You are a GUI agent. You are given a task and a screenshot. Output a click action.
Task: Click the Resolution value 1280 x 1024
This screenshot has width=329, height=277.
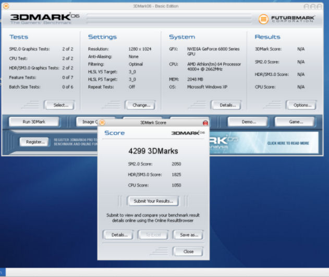click(140, 49)
